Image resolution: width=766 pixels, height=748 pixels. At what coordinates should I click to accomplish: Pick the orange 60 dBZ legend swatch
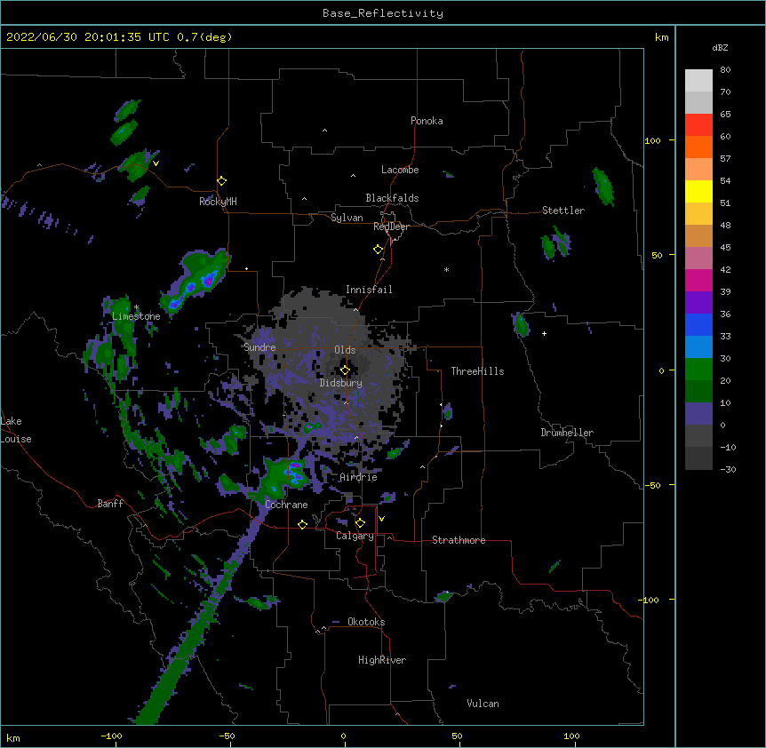tap(698, 147)
